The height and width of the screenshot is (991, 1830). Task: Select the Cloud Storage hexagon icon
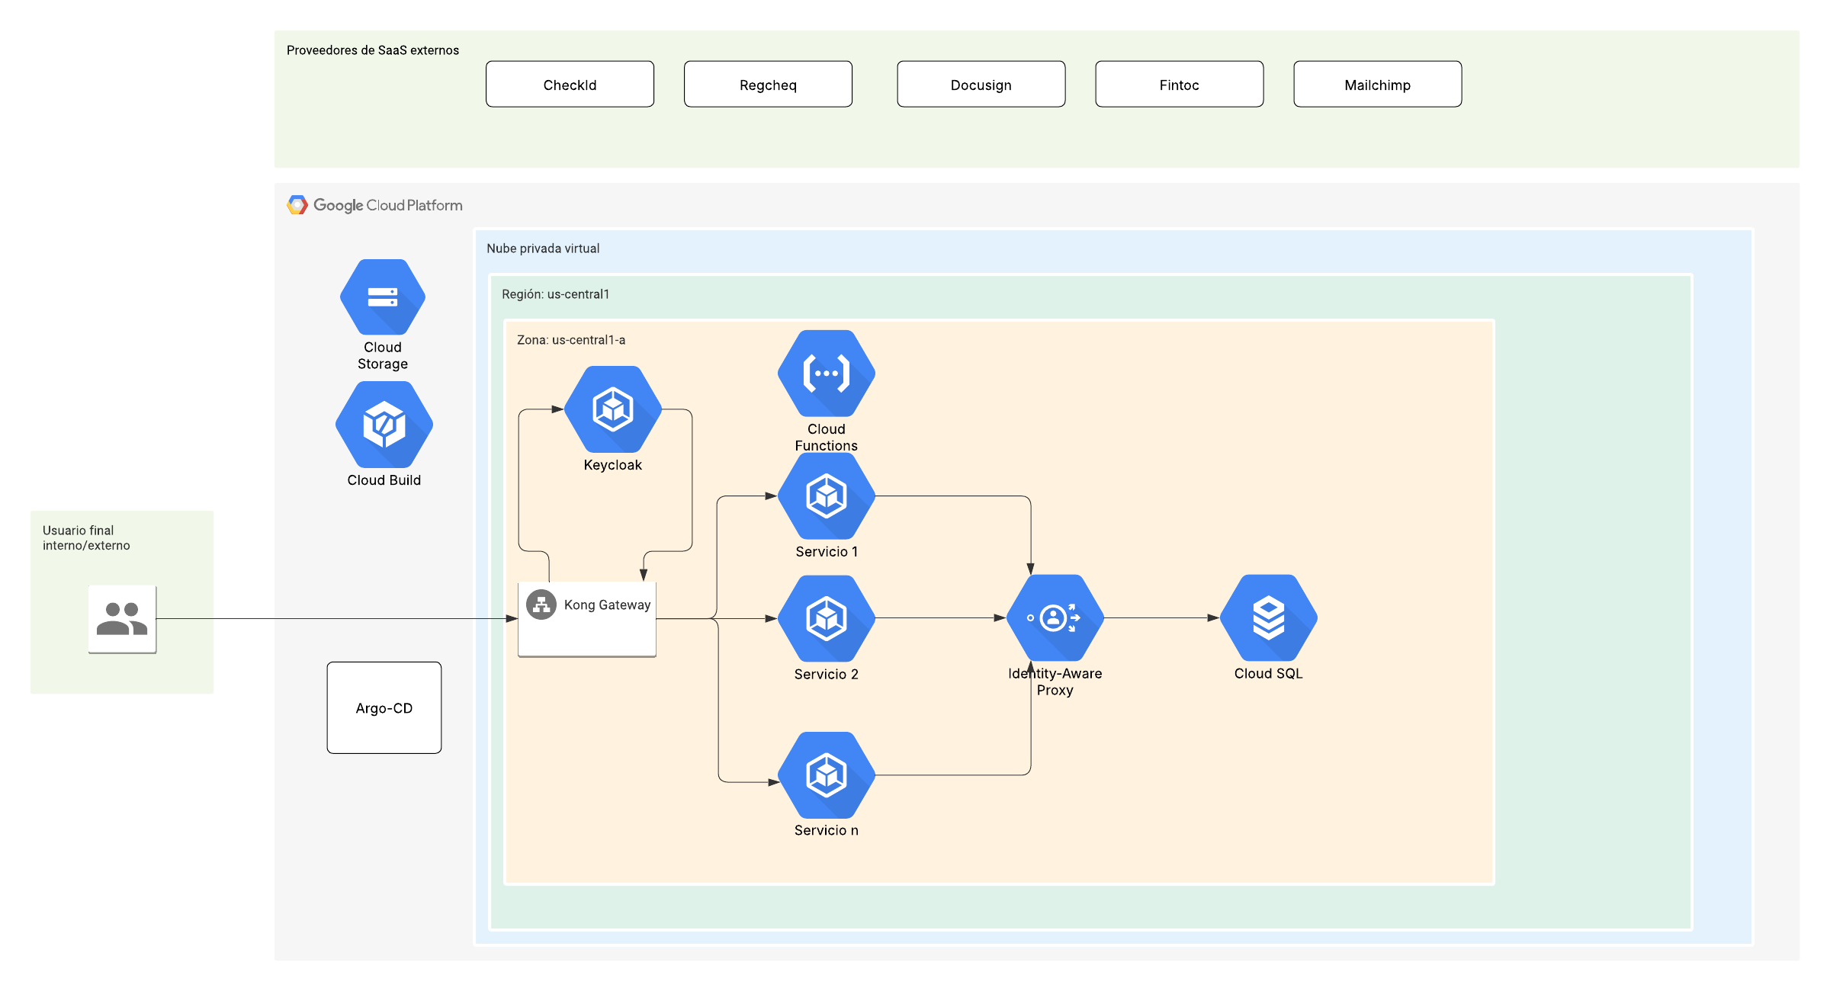[383, 297]
